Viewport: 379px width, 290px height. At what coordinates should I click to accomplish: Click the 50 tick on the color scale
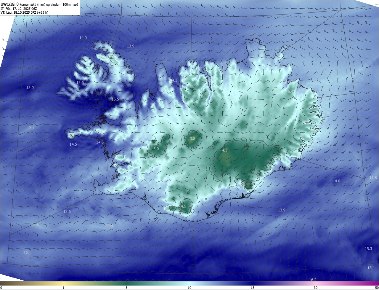click(377, 288)
